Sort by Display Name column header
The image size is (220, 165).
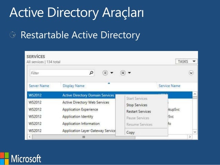(x=73, y=86)
